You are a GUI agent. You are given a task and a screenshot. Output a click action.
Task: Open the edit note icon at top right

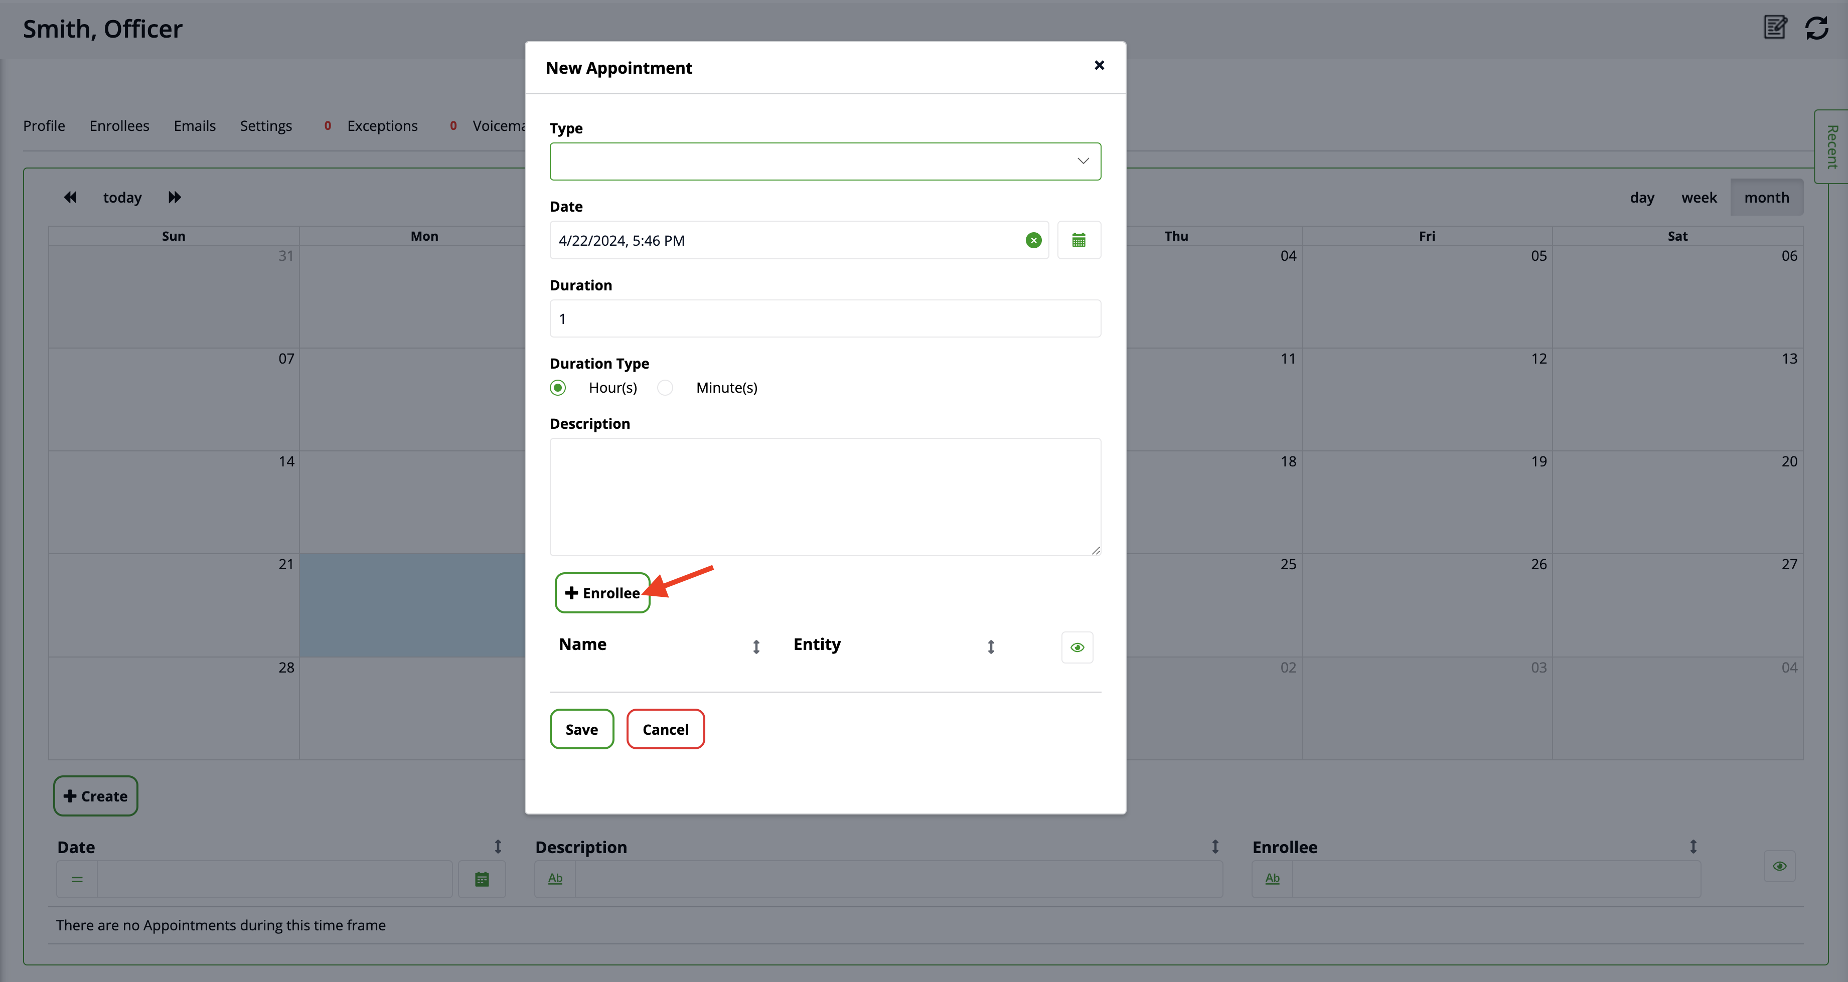tap(1775, 28)
